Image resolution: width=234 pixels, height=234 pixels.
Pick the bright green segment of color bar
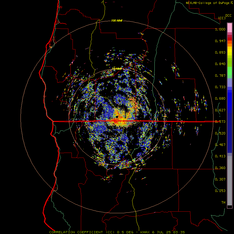[x=230, y=71]
